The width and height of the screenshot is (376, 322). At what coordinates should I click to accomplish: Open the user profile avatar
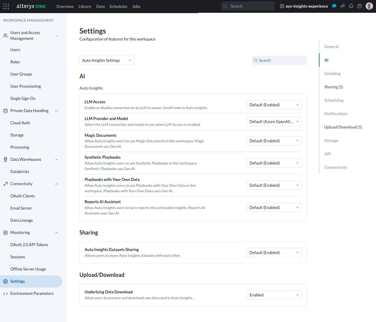pos(369,6)
